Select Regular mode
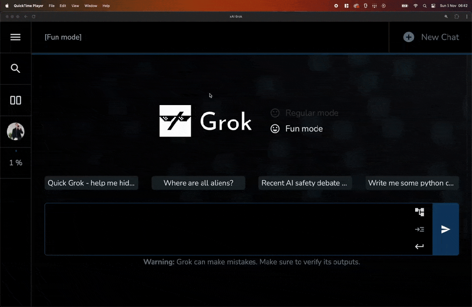The width and height of the screenshot is (472, 307). [304, 113]
